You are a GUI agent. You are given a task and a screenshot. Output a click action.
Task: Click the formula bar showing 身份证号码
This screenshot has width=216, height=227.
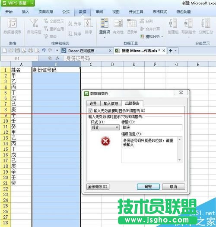coord(140,58)
